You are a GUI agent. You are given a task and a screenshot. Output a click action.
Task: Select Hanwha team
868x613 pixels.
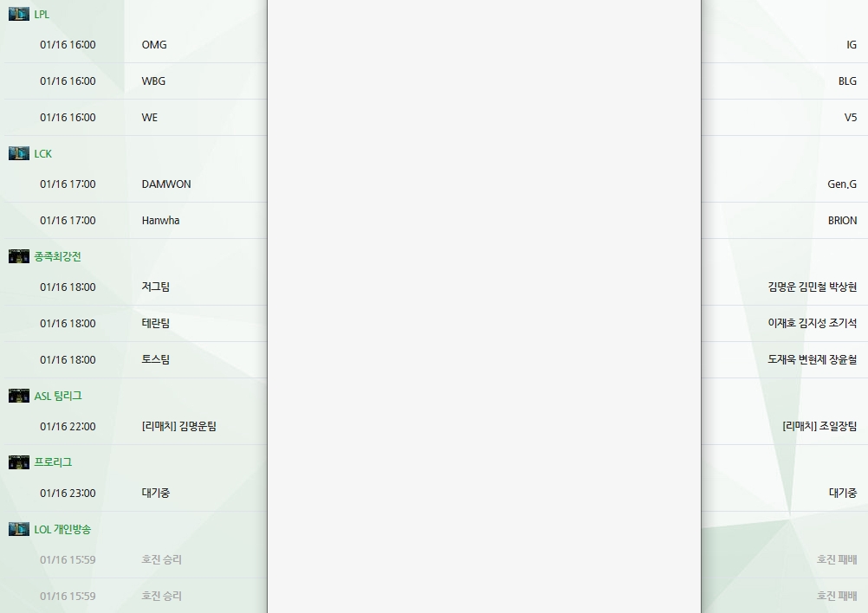click(x=160, y=221)
